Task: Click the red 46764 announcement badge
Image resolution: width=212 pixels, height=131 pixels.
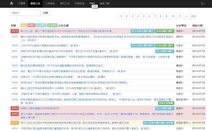Action: [x=14, y=114]
